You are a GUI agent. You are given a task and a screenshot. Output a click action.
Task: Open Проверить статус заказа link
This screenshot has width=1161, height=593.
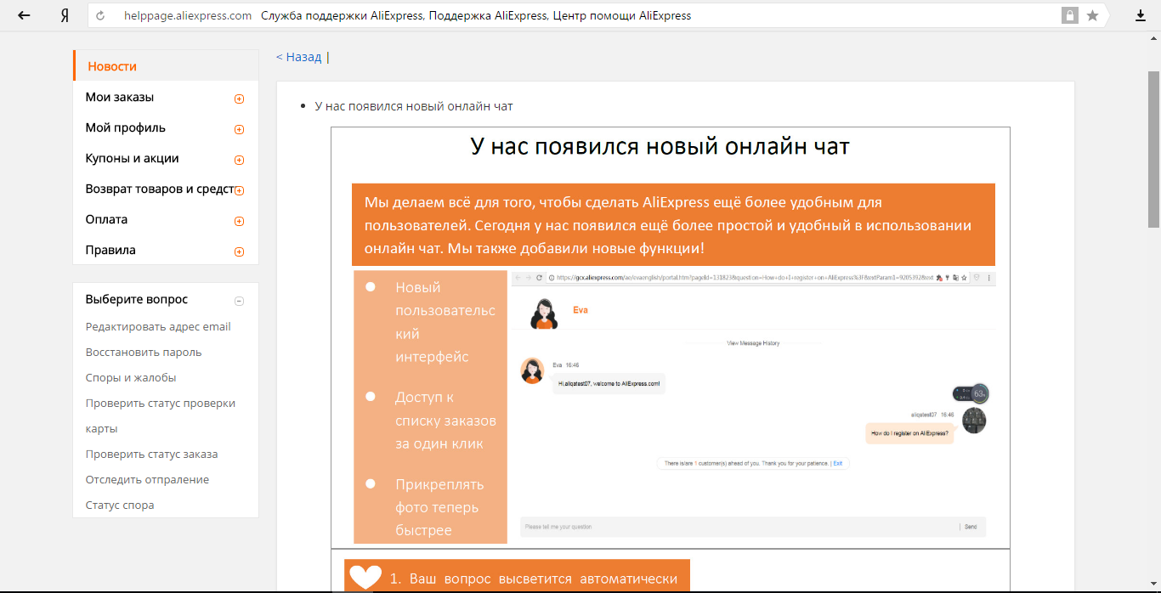(151, 454)
